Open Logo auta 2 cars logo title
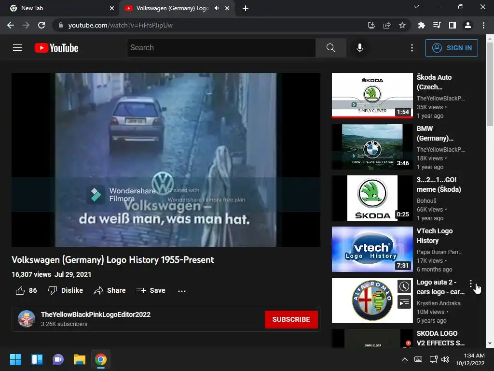The width and height of the screenshot is (494, 371). tap(440, 287)
